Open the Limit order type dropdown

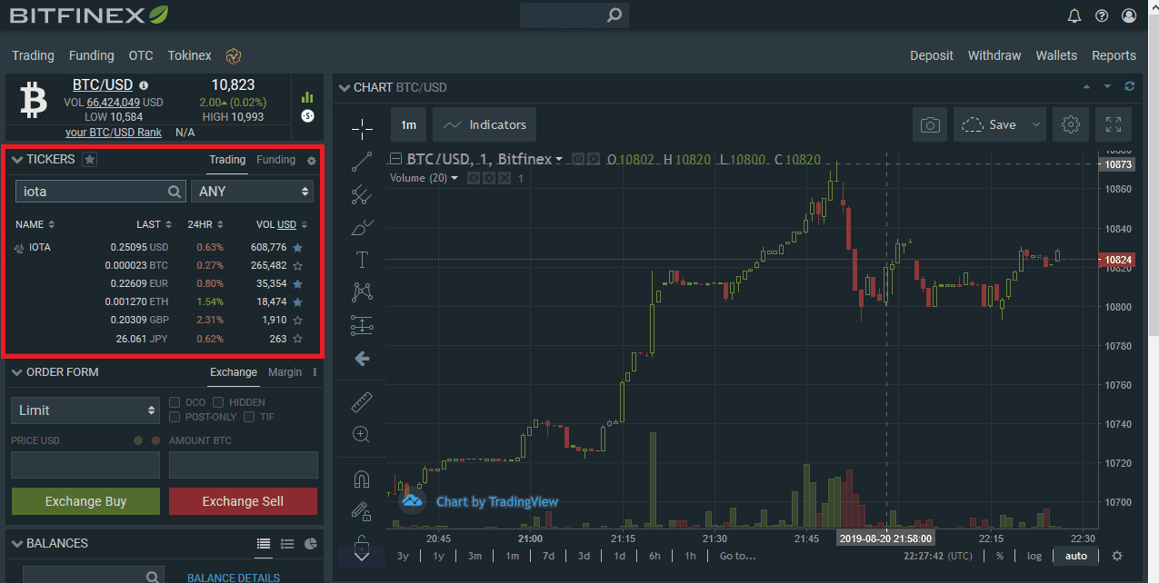[x=85, y=410]
